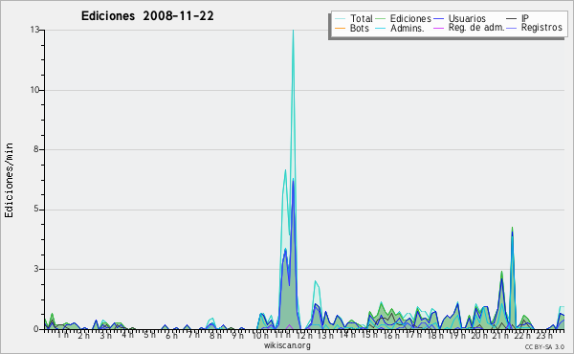Click the 'Registros' legend label
The image size is (574, 354).
coord(541,28)
